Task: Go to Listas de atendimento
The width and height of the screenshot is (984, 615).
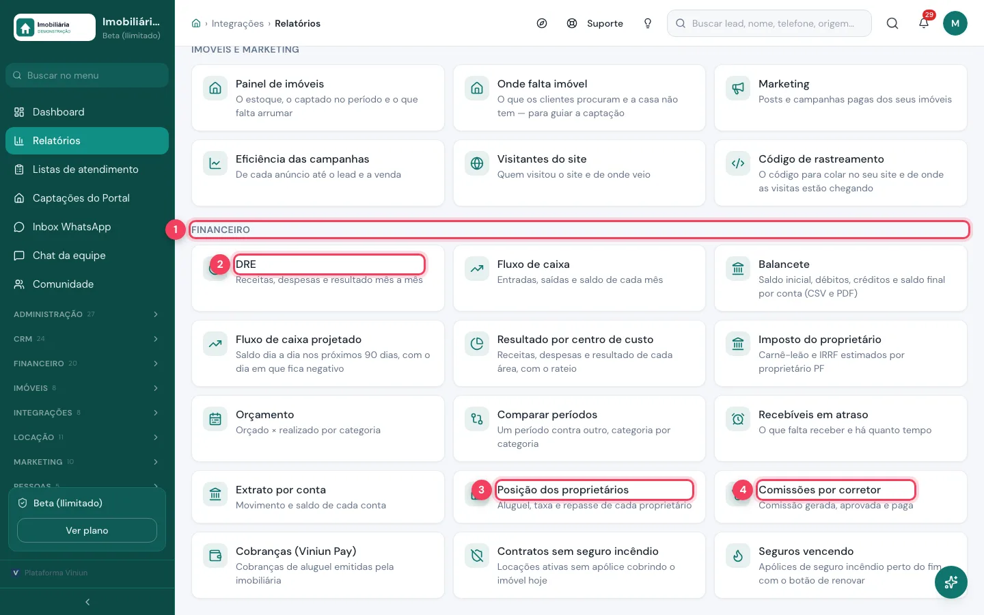Action: pos(87,169)
